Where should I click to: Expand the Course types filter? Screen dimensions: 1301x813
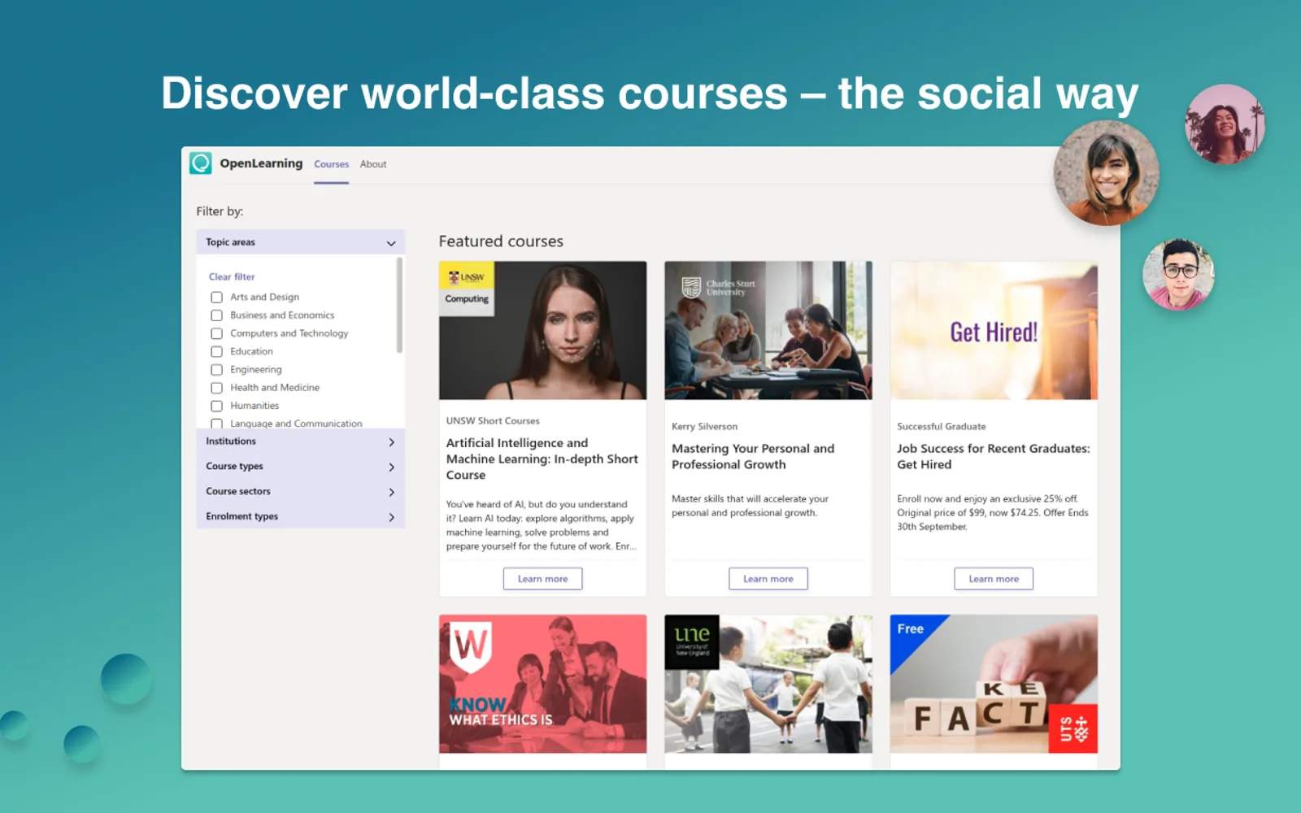[x=300, y=467]
